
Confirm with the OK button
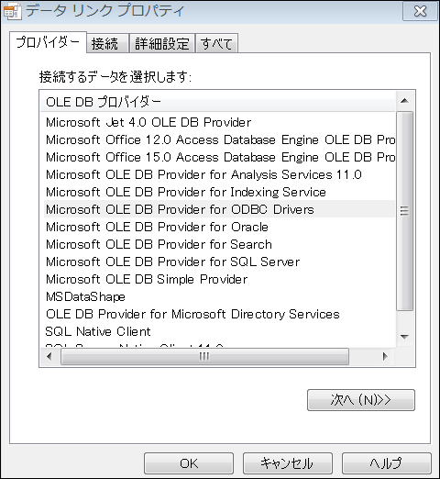click(189, 463)
